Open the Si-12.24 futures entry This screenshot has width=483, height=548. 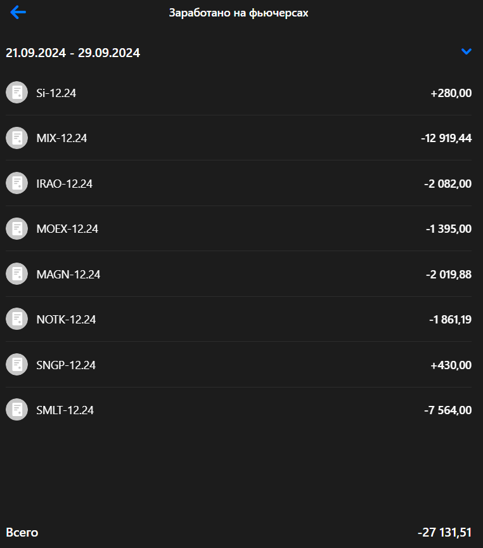(56, 93)
